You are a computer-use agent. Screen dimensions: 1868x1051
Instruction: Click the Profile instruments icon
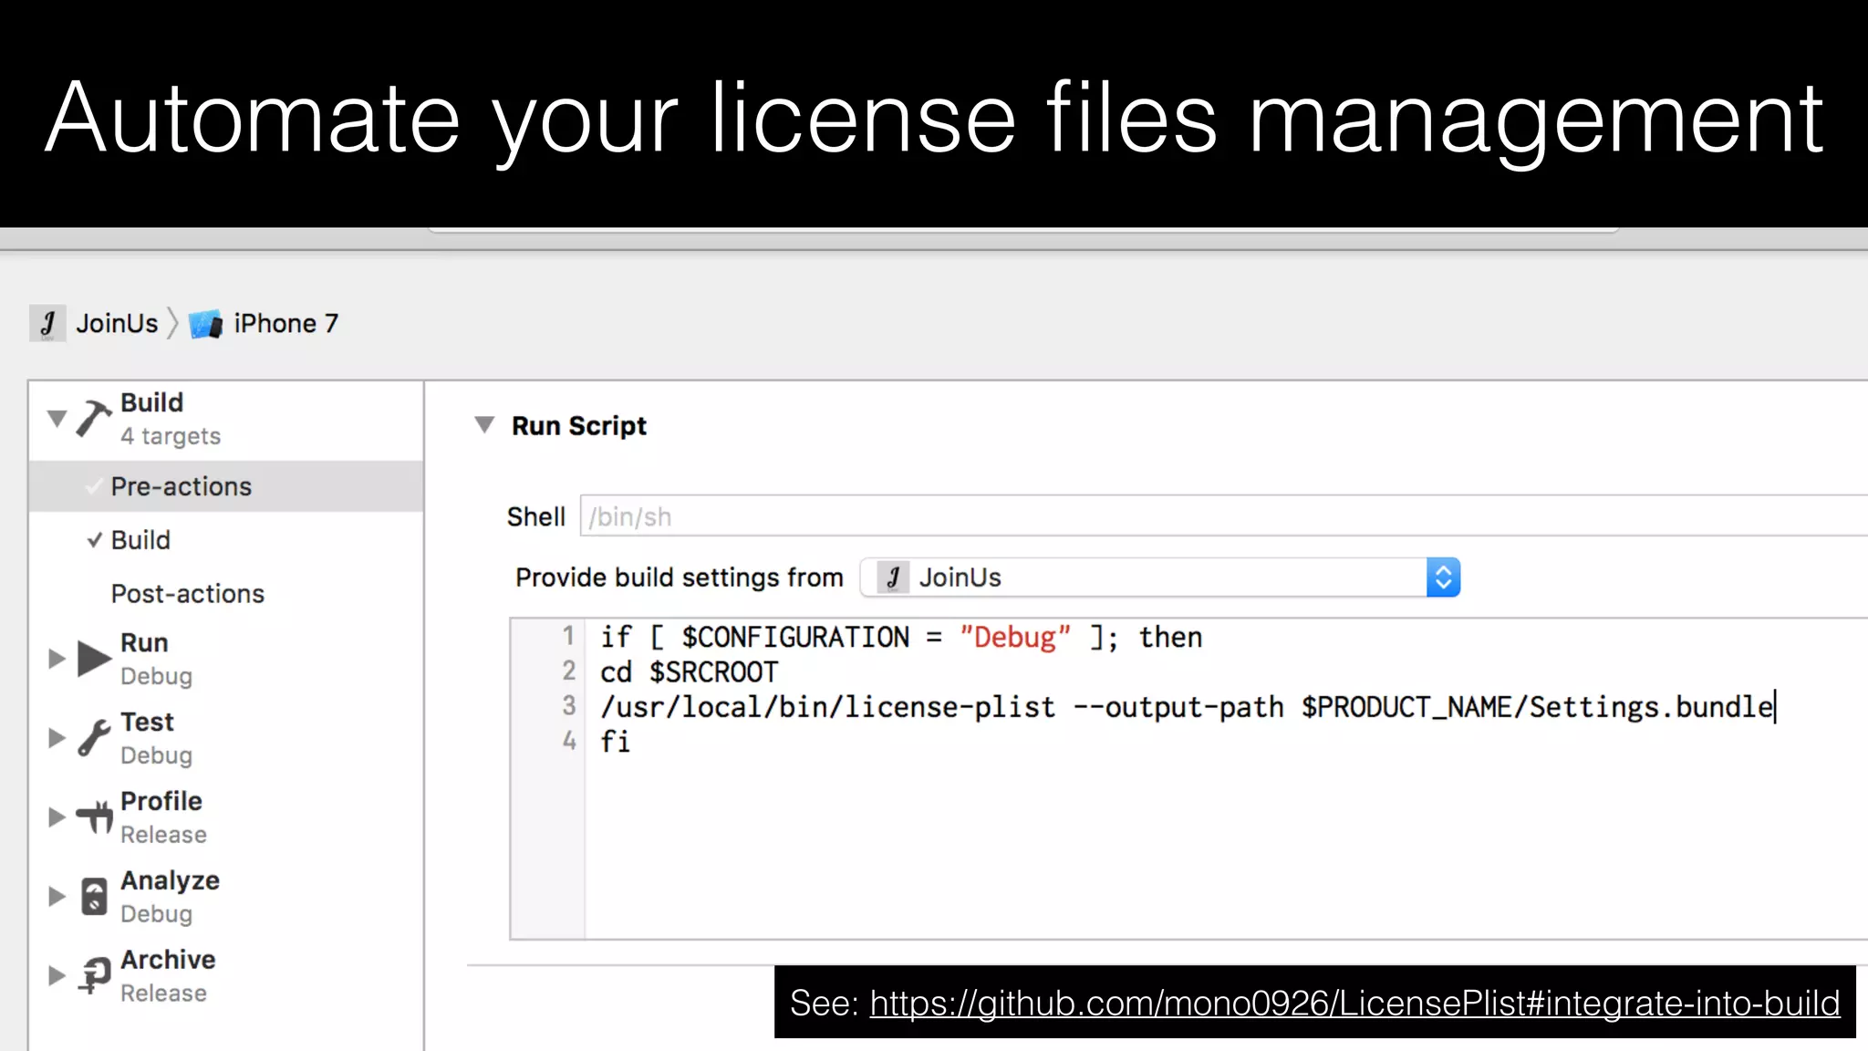(x=94, y=817)
